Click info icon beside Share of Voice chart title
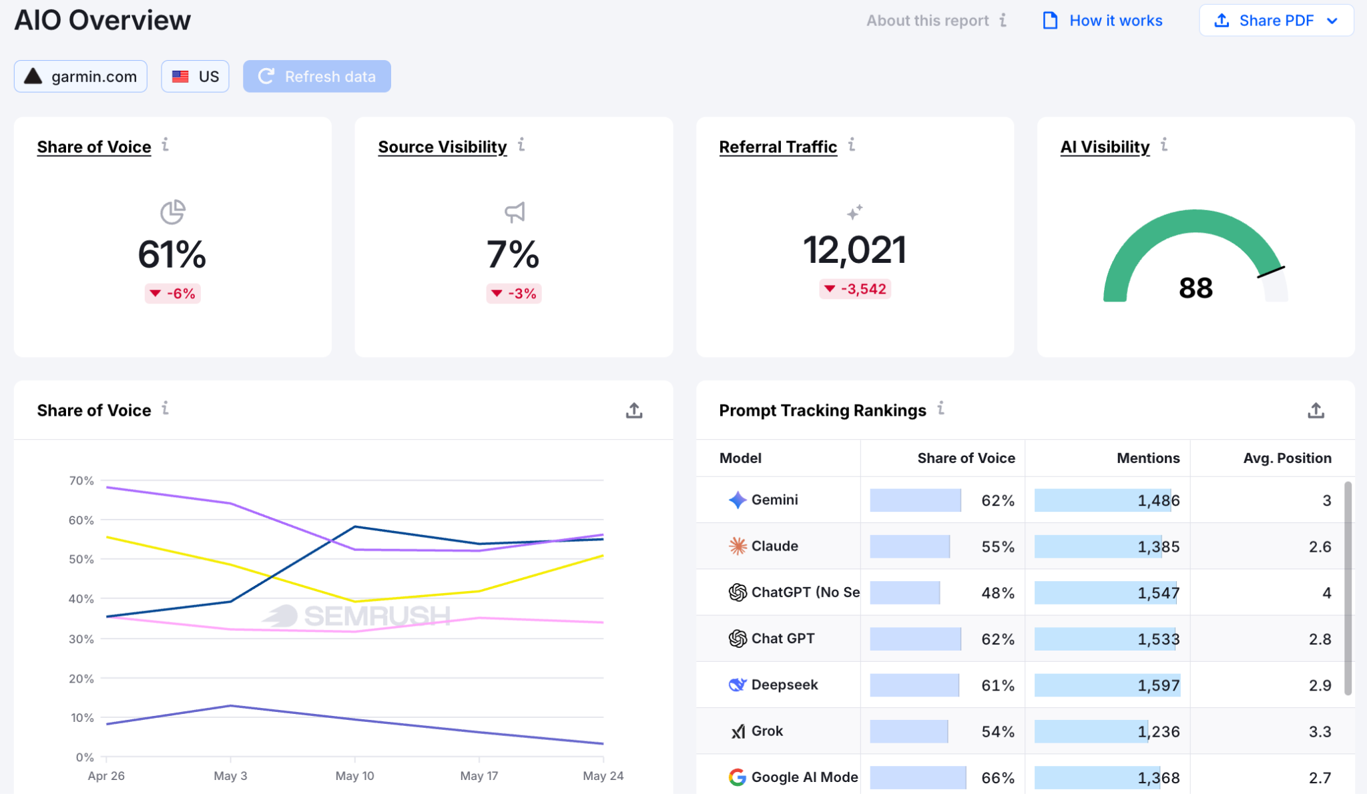The image size is (1367, 794). point(165,408)
